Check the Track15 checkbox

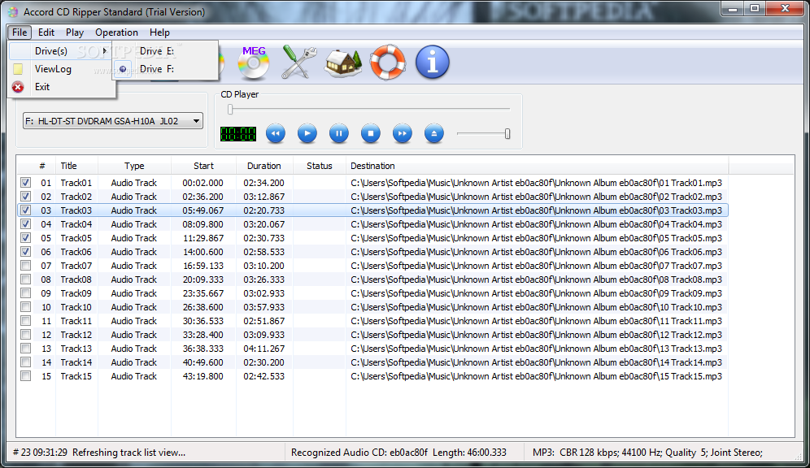click(25, 376)
